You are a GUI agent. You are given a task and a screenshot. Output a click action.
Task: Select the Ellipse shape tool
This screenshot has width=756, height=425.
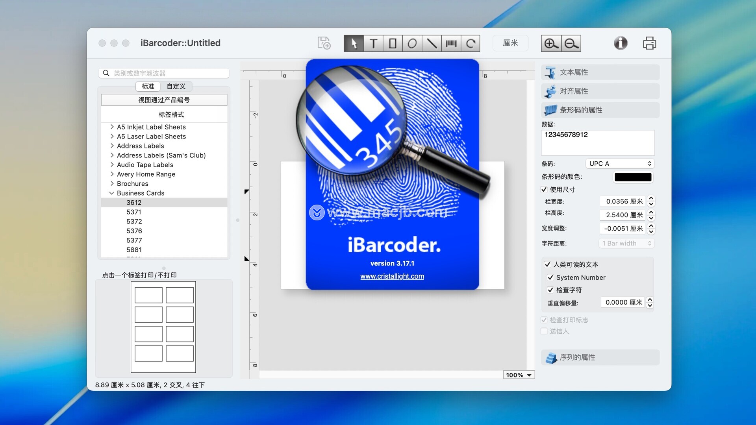412,43
